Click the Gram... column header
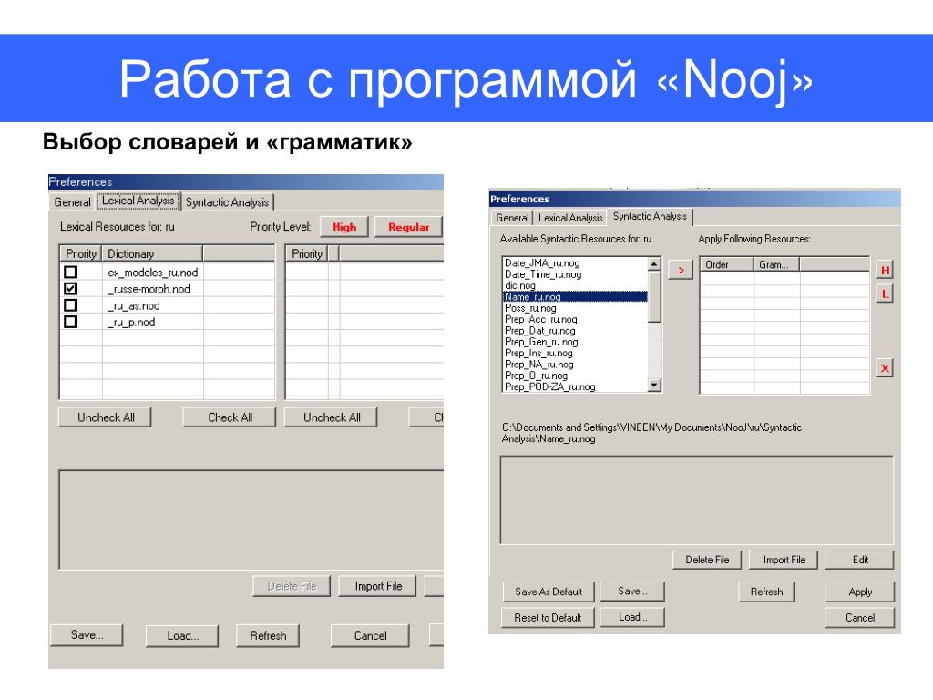The height and width of the screenshot is (700, 933). 776,264
